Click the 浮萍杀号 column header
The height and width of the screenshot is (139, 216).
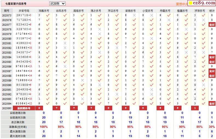[x=200, y=11]
